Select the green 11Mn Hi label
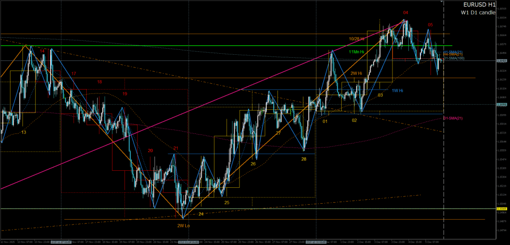 [356, 51]
